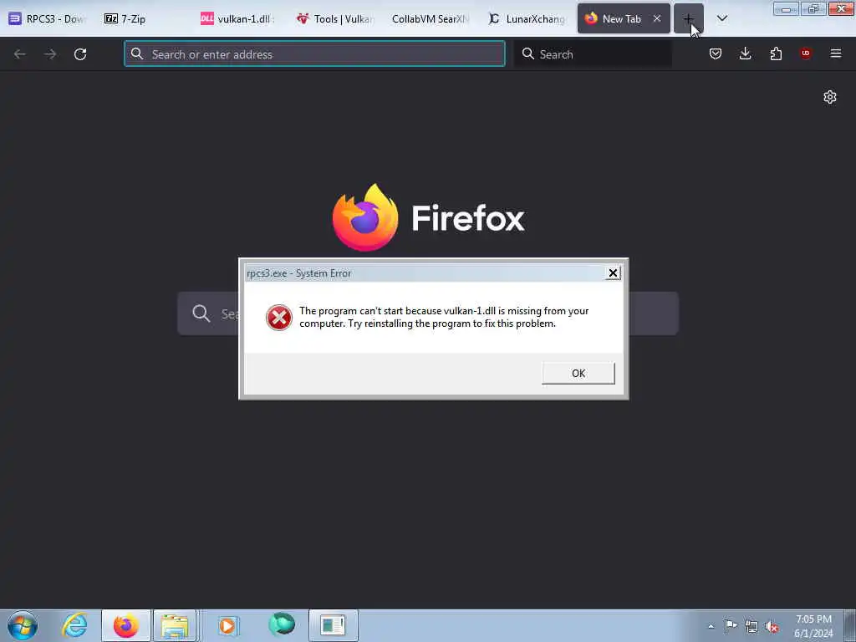Screen dimensions: 856x642
Task: Click the muted volume tray icon
Action: pos(772,627)
